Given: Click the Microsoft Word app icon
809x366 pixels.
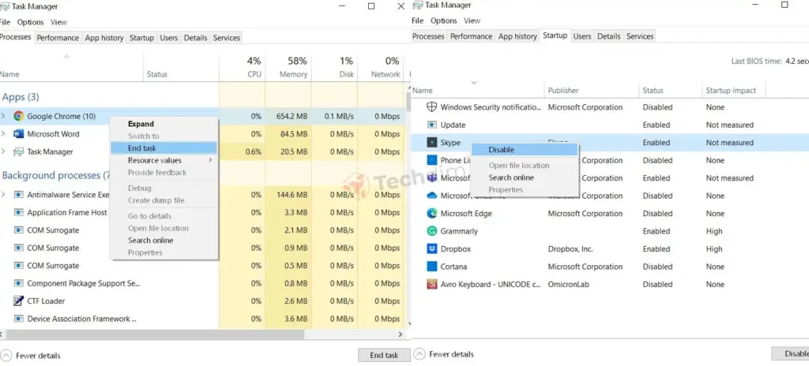Looking at the screenshot, I should coord(19,134).
